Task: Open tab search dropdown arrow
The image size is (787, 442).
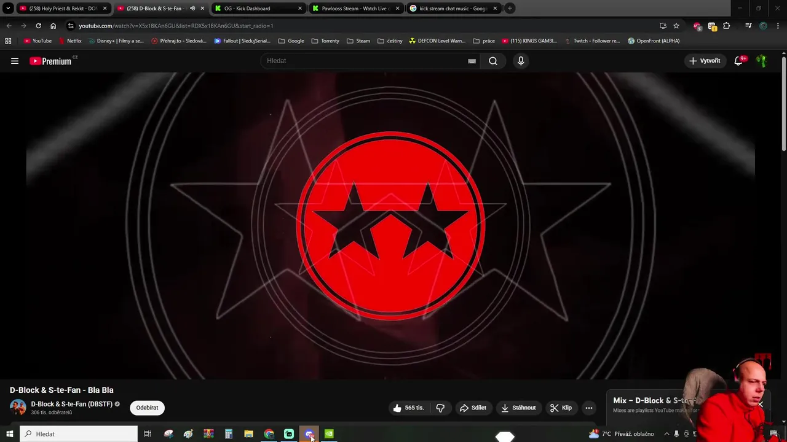Action: point(8,9)
